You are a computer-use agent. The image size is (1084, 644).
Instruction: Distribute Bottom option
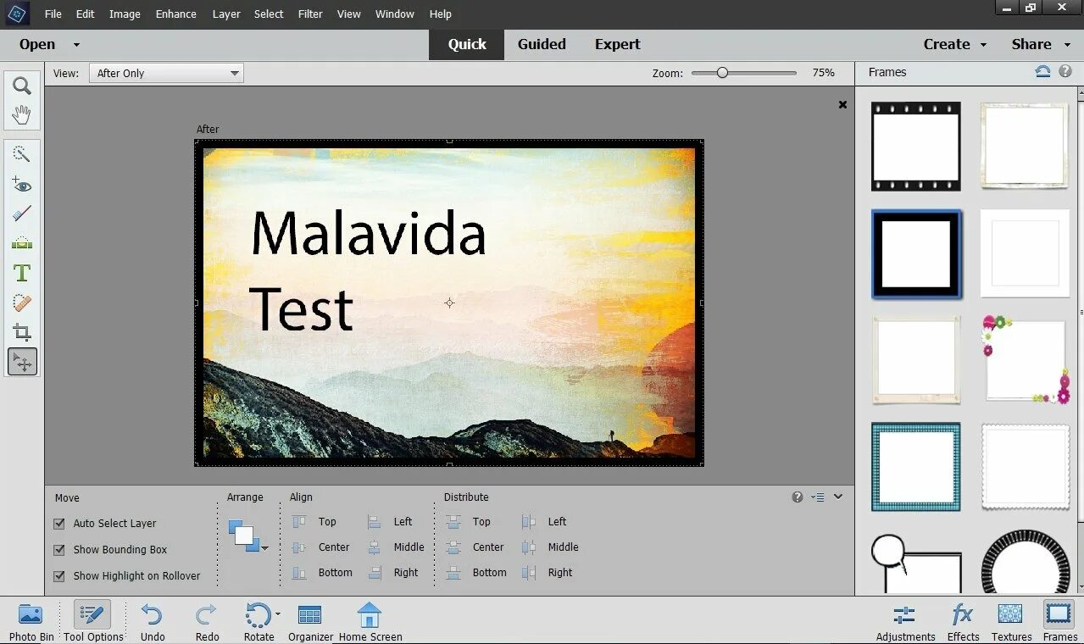(477, 573)
